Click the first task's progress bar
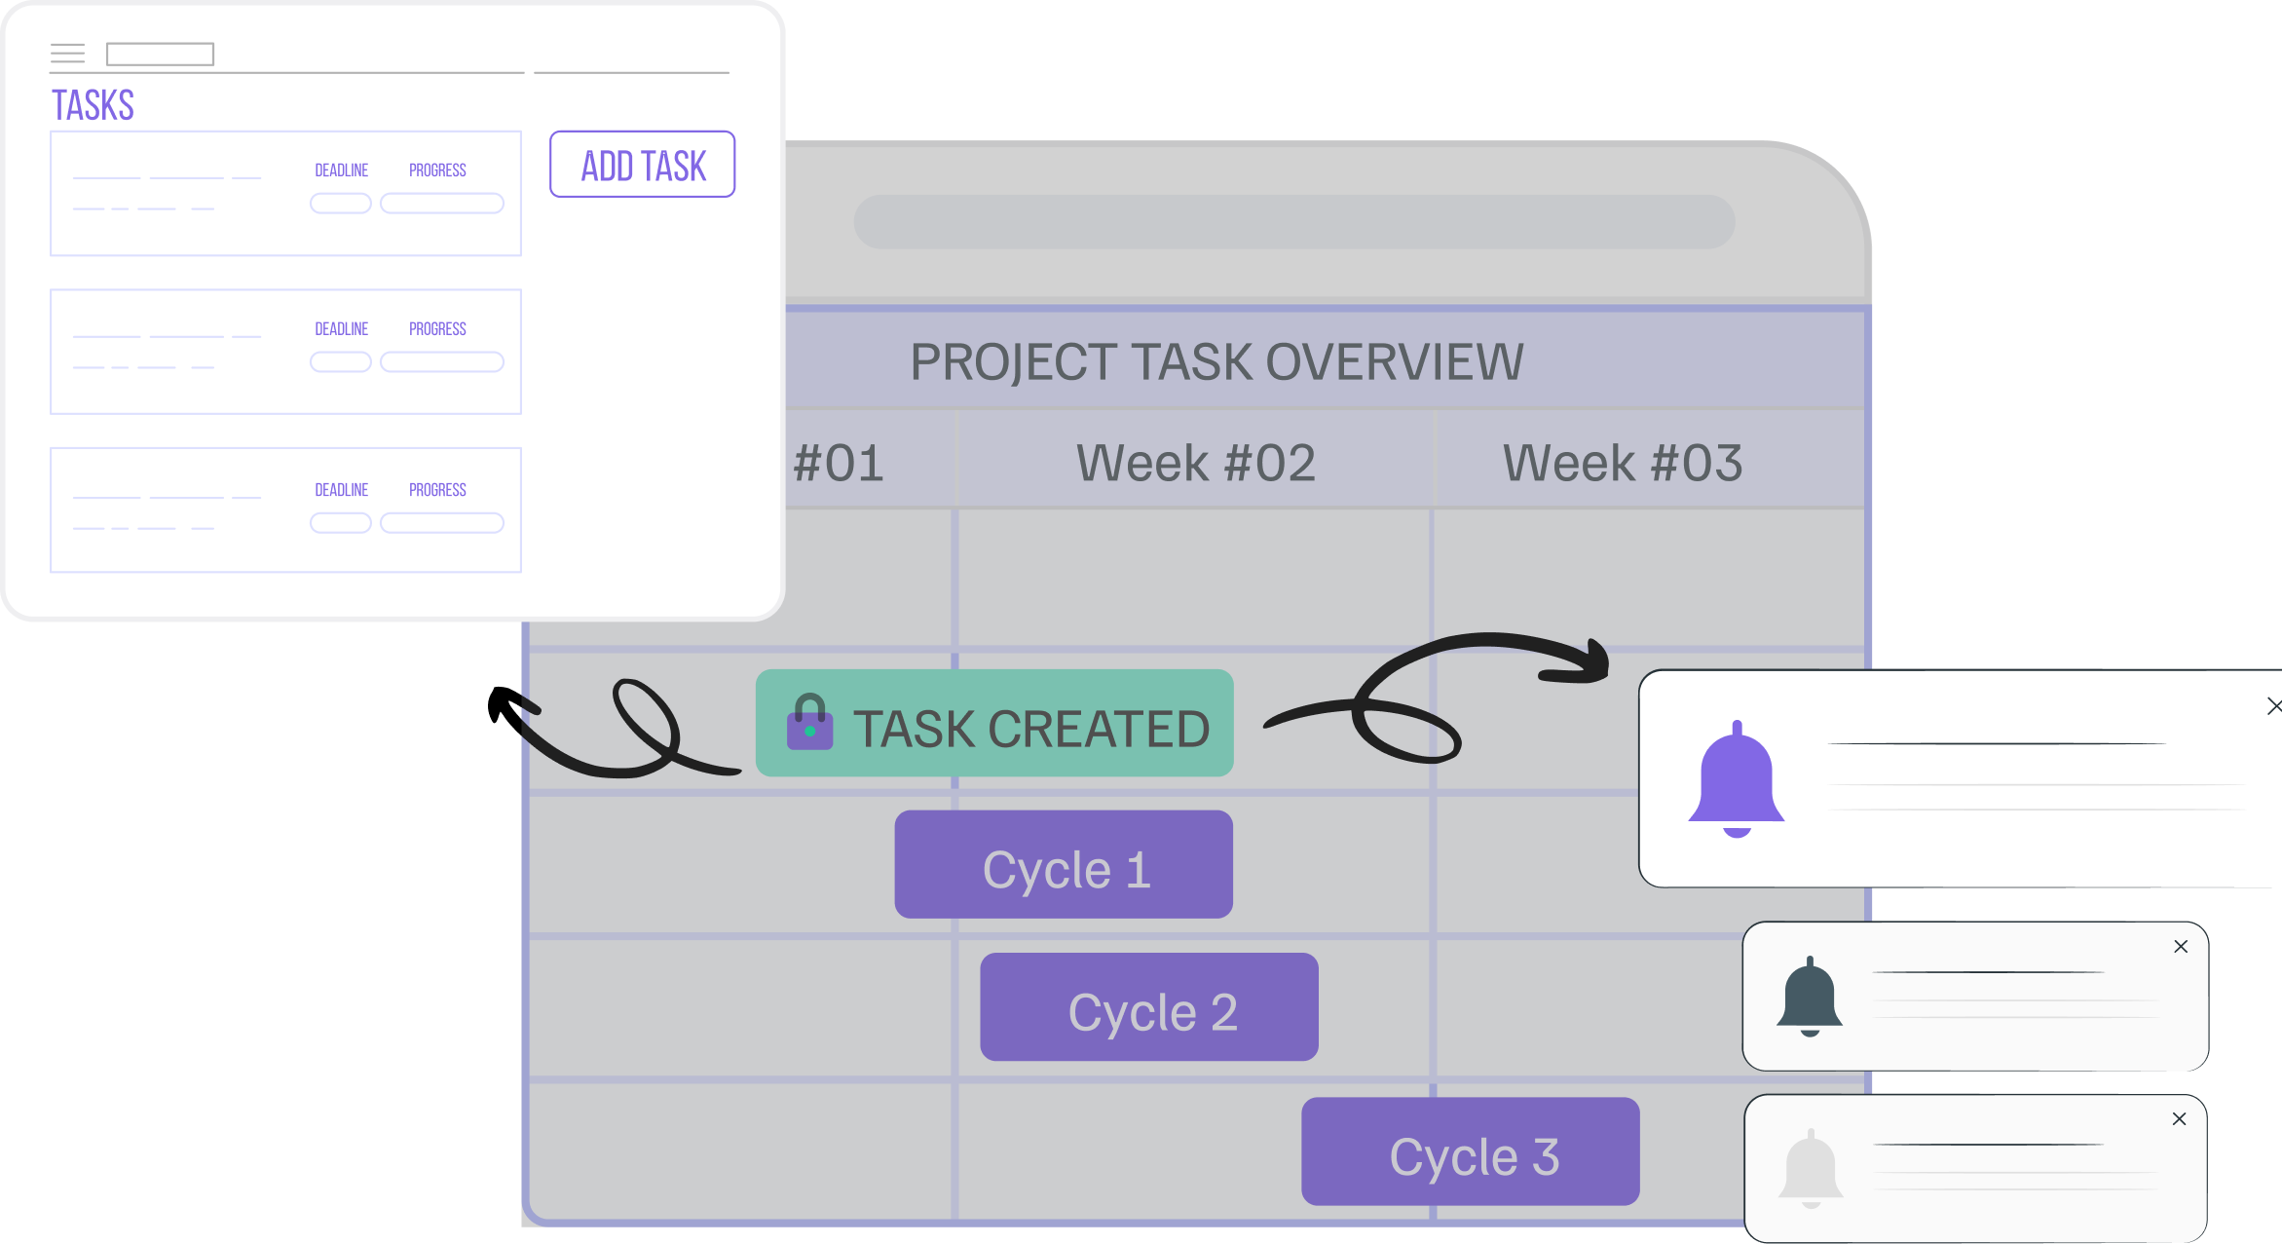2282x1244 pixels. tap(441, 204)
